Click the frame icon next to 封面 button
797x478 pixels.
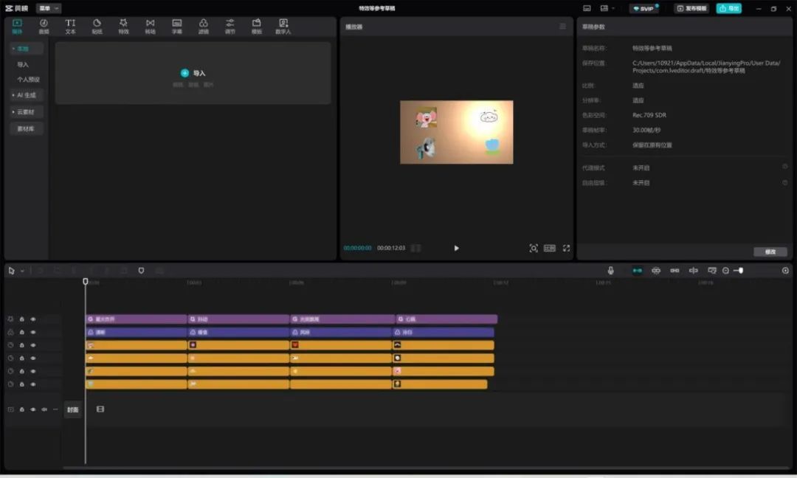(100, 409)
